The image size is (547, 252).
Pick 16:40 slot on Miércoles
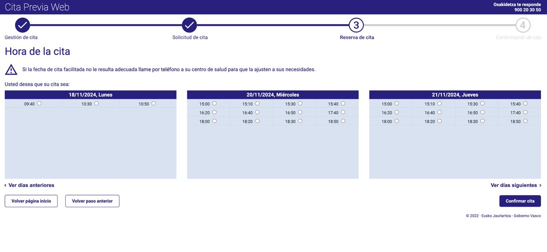[257, 112]
